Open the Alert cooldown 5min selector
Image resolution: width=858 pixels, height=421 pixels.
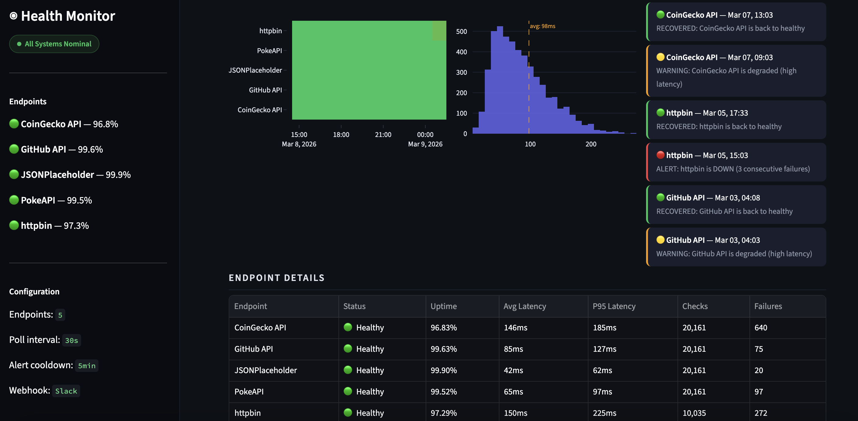(86, 365)
